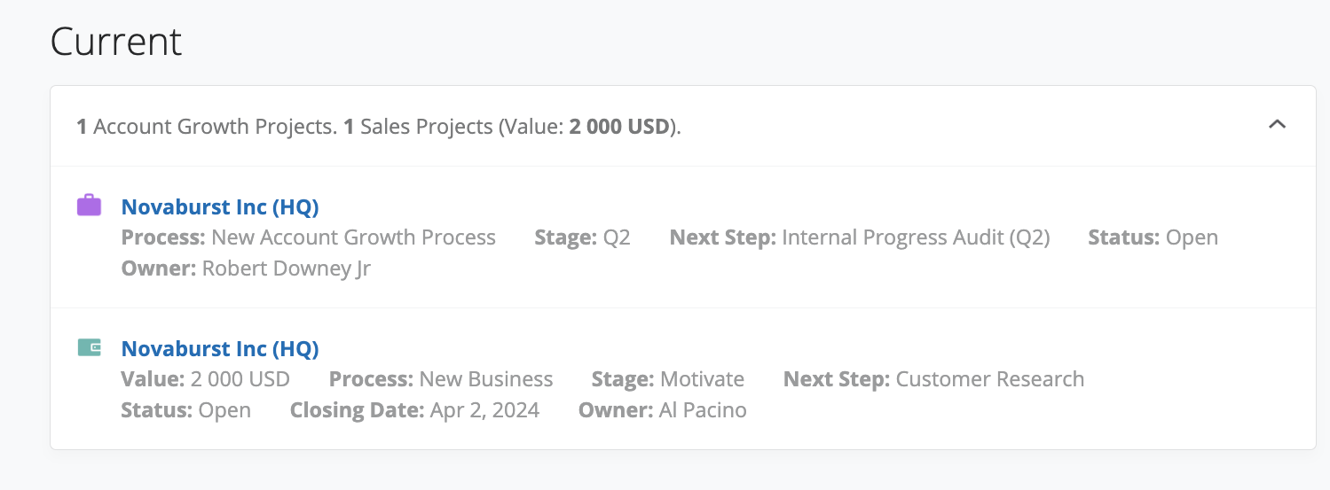Click the projects summary header text

tap(379, 127)
